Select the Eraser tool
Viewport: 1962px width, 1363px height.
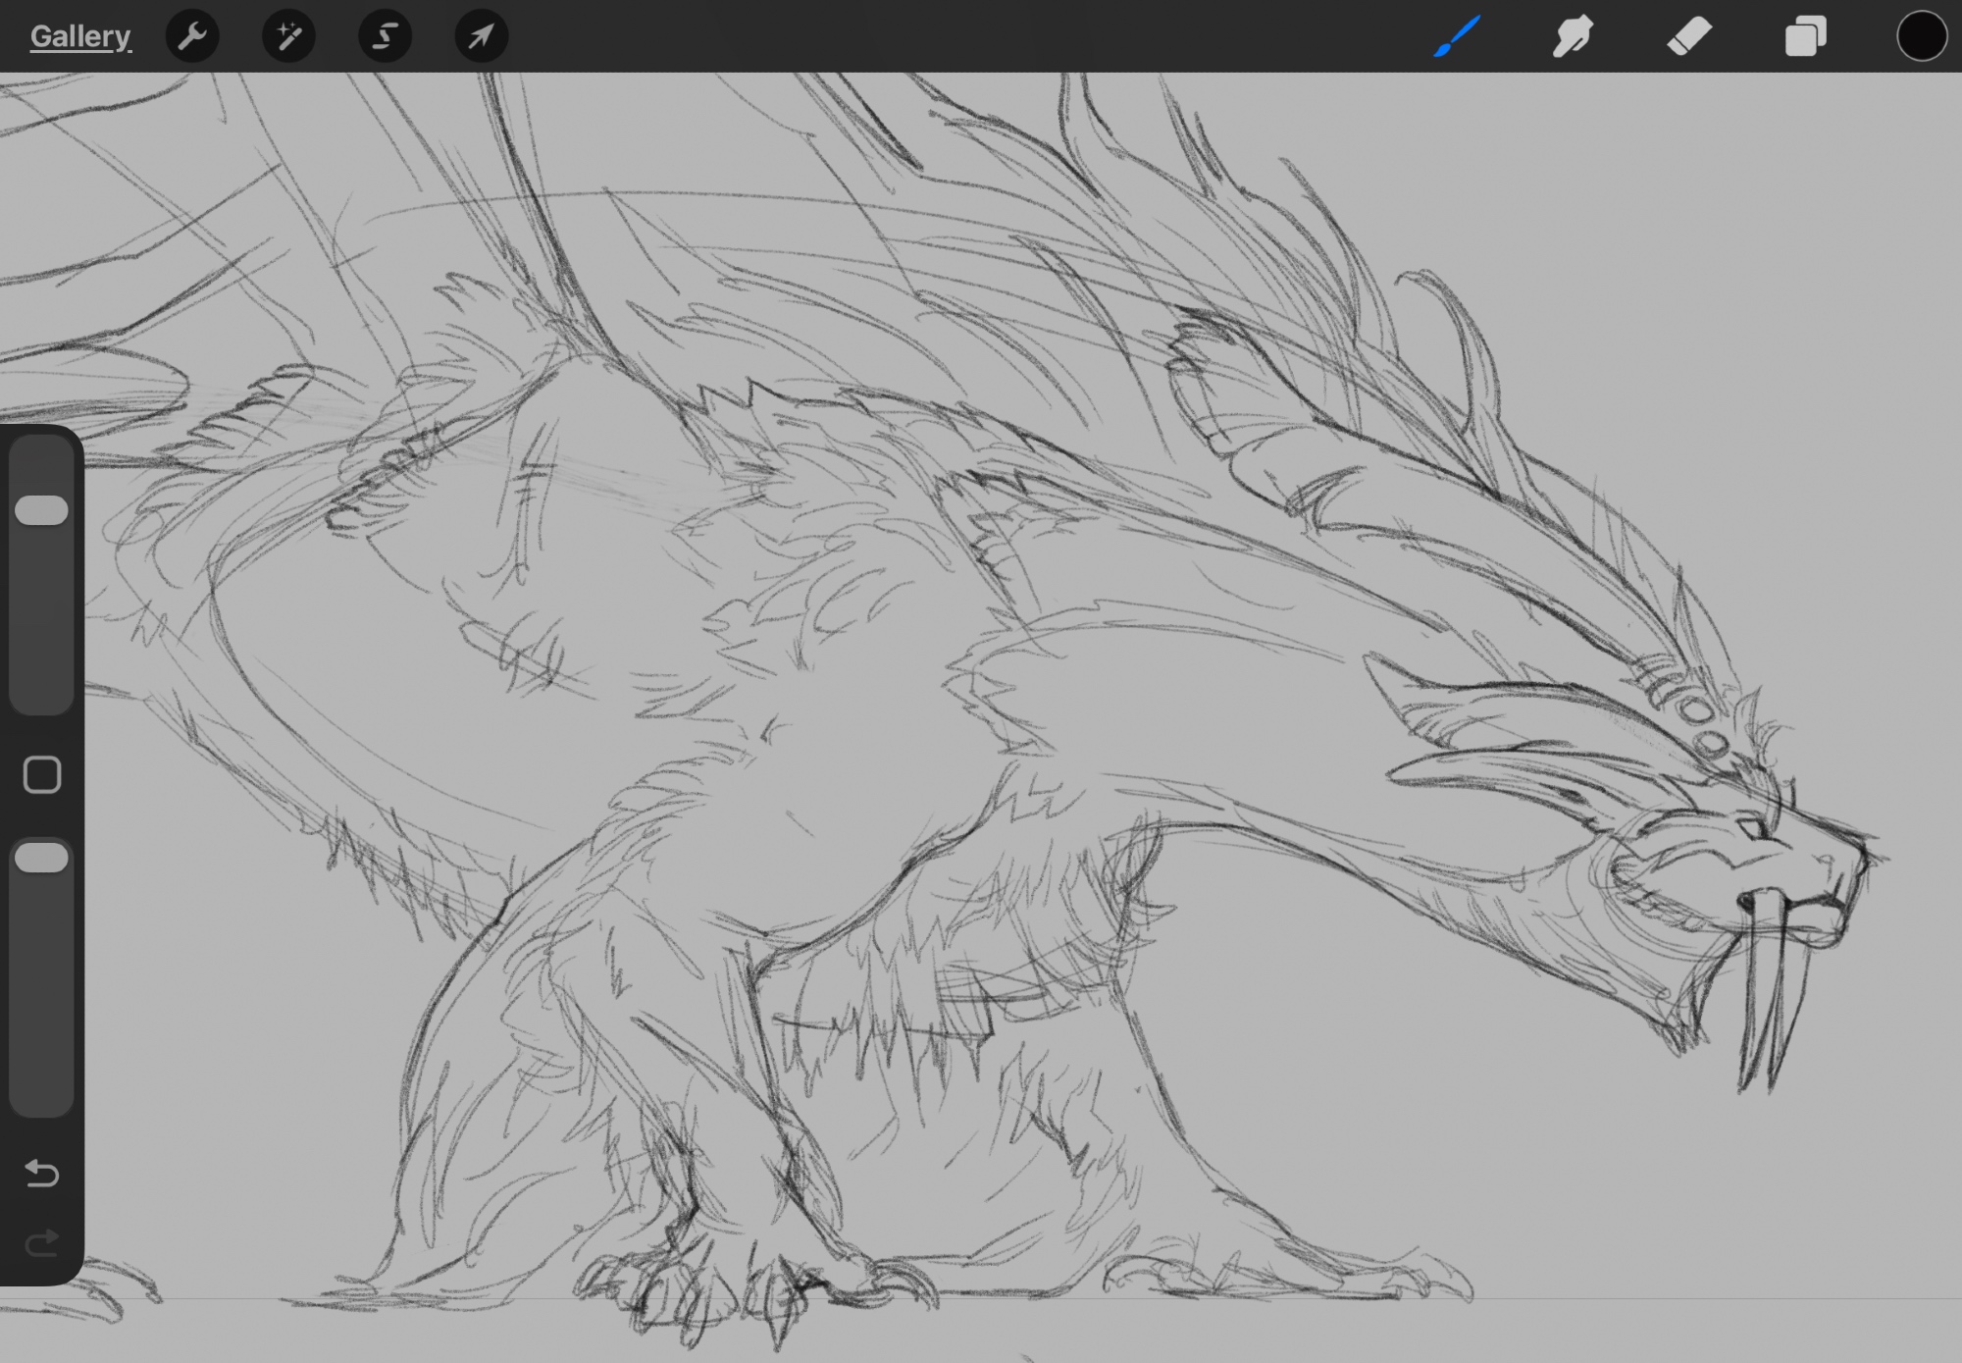coord(1688,36)
